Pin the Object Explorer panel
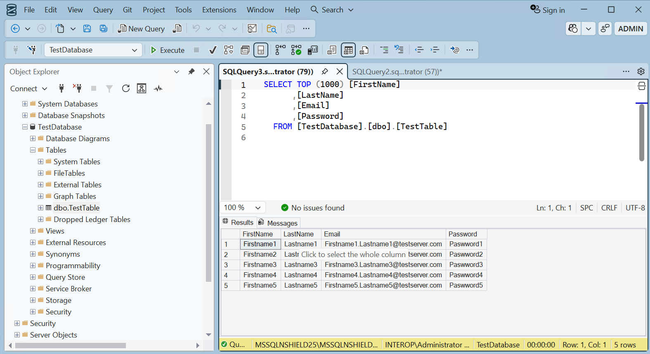This screenshot has height=354, width=650. (x=191, y=71)
